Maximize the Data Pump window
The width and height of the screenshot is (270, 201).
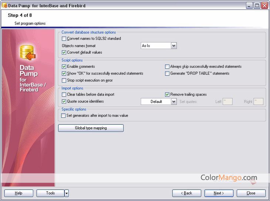pyautogui.click(x=257, y=6)
